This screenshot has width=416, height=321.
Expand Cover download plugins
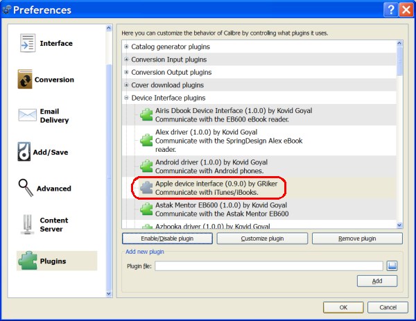click(127, 85)
